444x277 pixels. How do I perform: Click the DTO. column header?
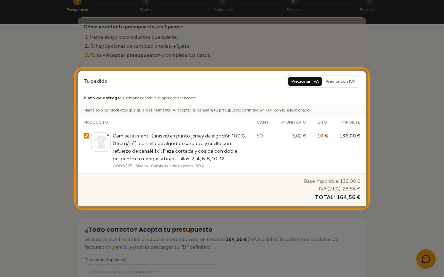pyautogui.click(x=323, y=122)
